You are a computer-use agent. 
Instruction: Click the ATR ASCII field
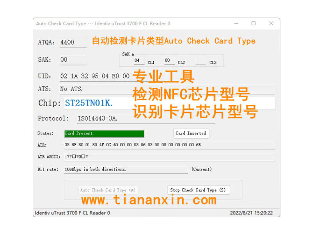170,157
